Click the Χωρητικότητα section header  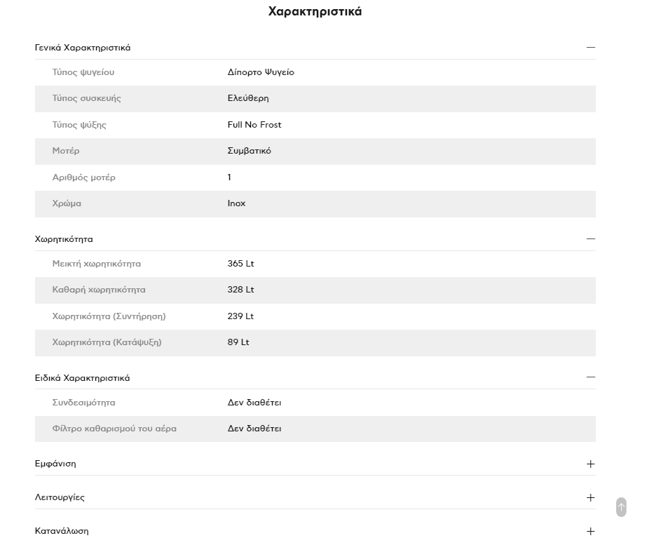(x=64, y=239)
